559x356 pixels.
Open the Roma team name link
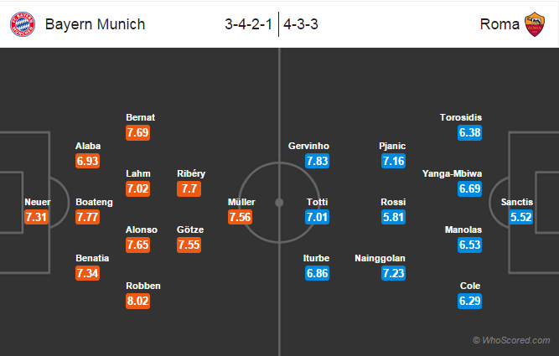pyautogui.click(x=499, y=24)
